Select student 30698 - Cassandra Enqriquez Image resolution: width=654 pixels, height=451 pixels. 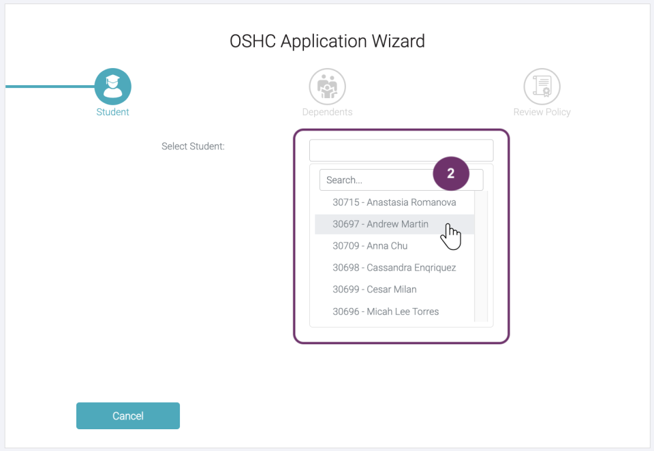click(394, 268)
